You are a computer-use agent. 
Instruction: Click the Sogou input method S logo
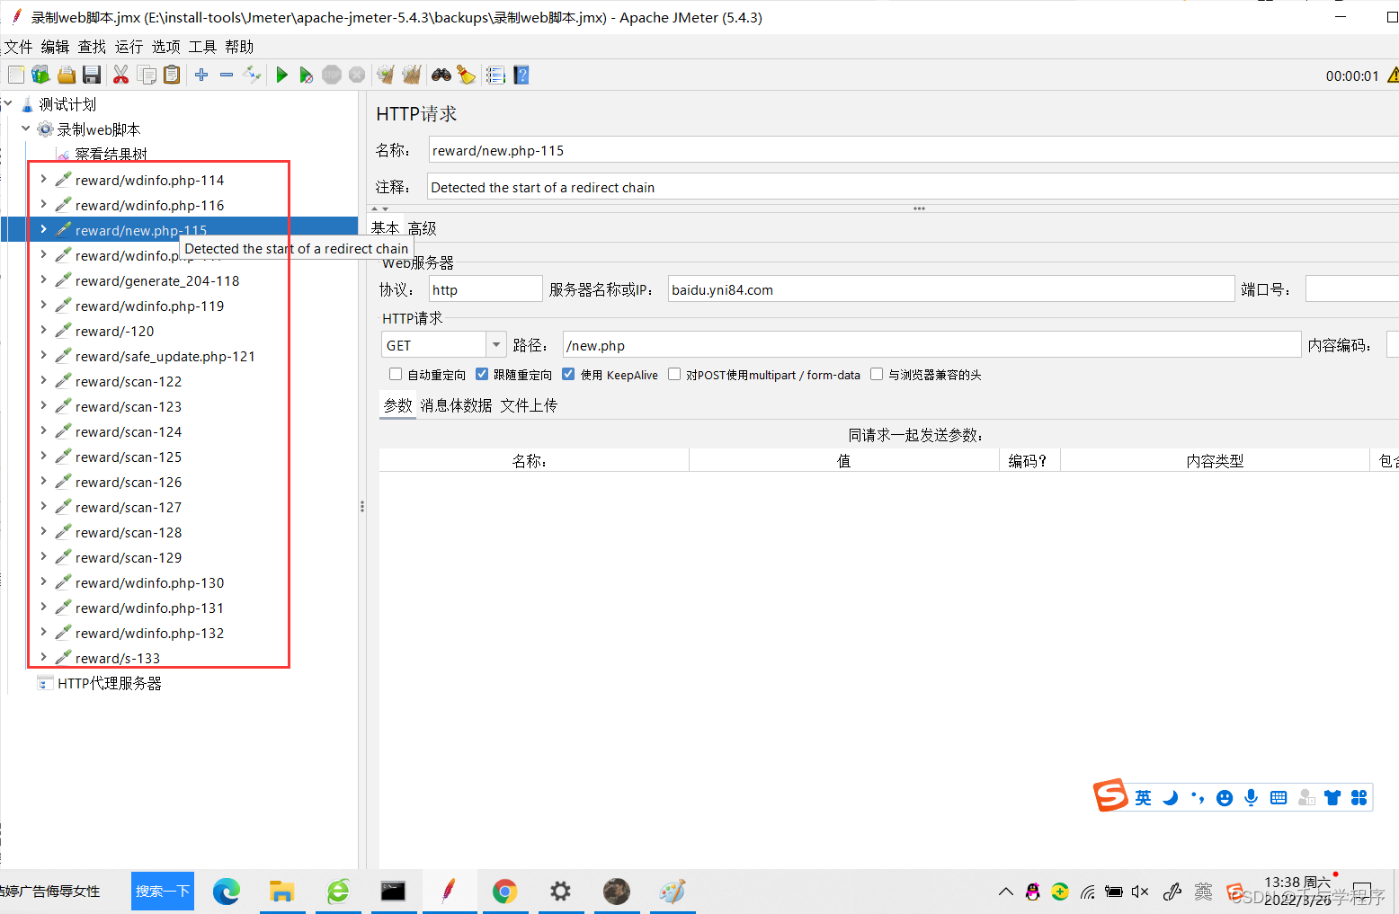pos(1110,795)
